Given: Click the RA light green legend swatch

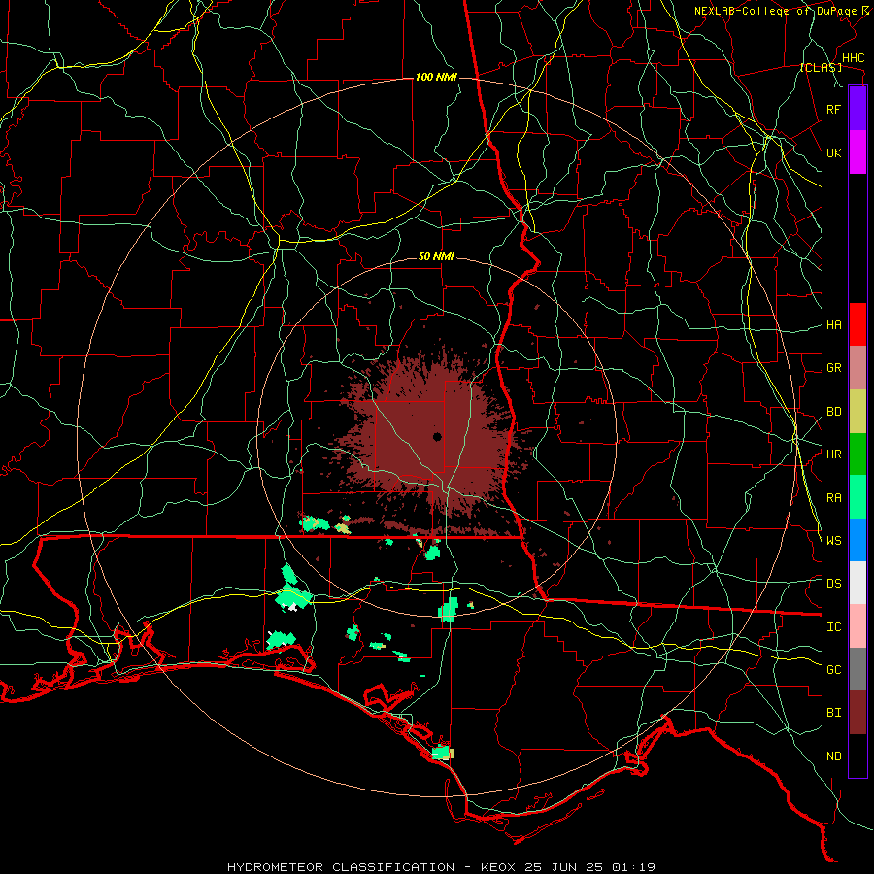Looking at the screenshot, I should (x=857, y=497).
